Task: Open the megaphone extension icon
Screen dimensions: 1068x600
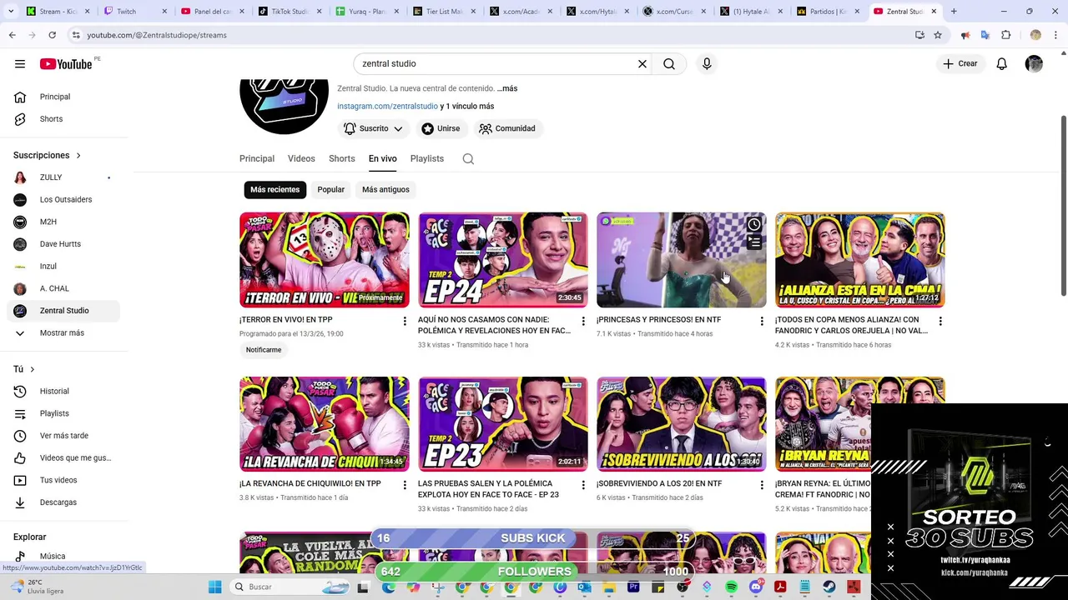Action: coord(965,35)
